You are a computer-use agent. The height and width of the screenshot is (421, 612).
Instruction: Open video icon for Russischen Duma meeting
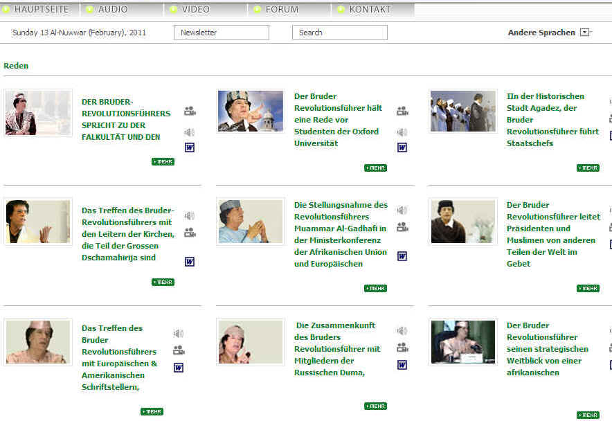click(402, 348)
